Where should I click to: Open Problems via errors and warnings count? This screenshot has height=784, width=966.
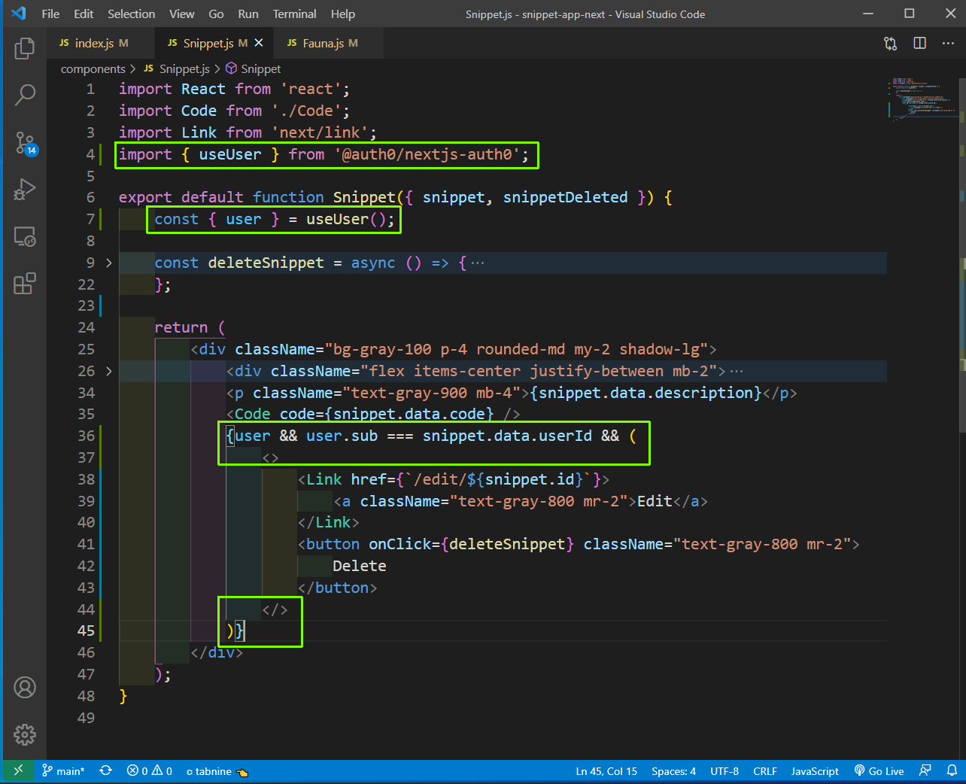(150, 771)
